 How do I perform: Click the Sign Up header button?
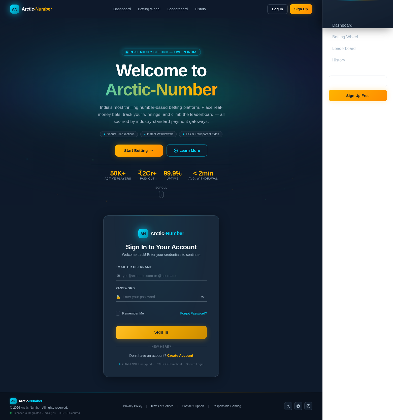pos(301,9)
